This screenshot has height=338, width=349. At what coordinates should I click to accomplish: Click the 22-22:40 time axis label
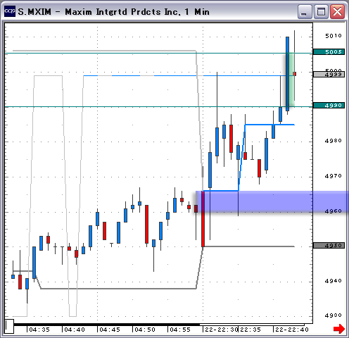[292, 330]
